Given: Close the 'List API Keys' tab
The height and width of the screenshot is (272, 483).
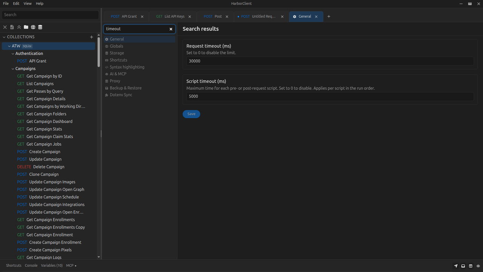Looking at the screenshot, I should [x=190, y=17].
